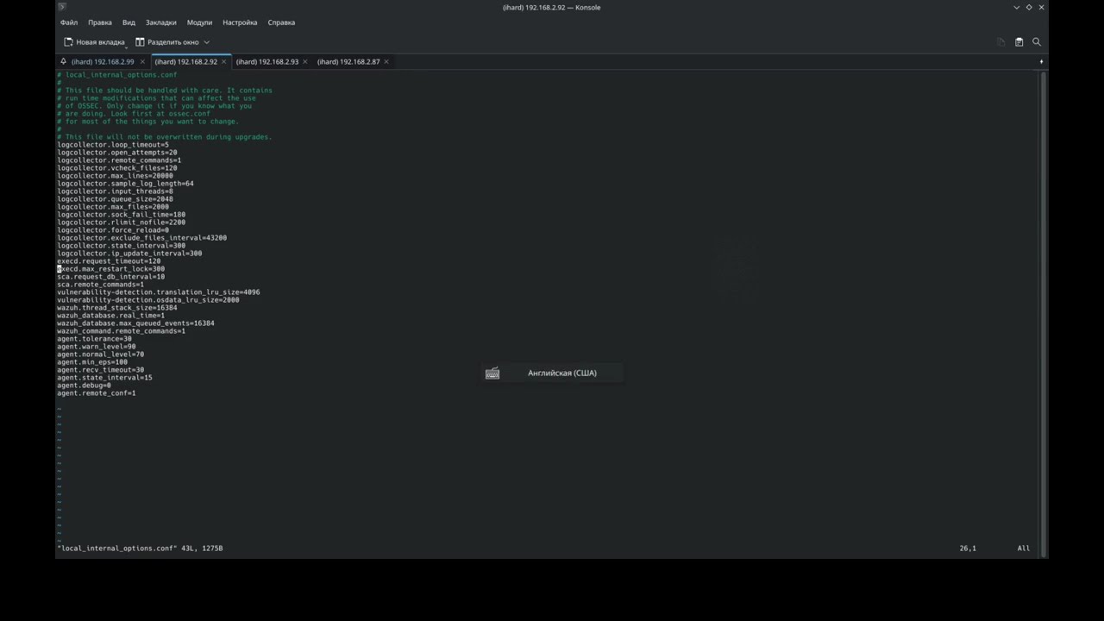Click the line vulnerability-detection.osdata_lru_size=2000

[148, 300]
